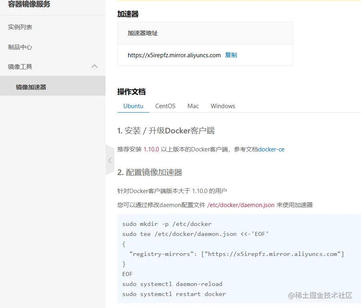
Task: Click the sudo mkdir -p /etc/docker line
Action: [167, 224]
